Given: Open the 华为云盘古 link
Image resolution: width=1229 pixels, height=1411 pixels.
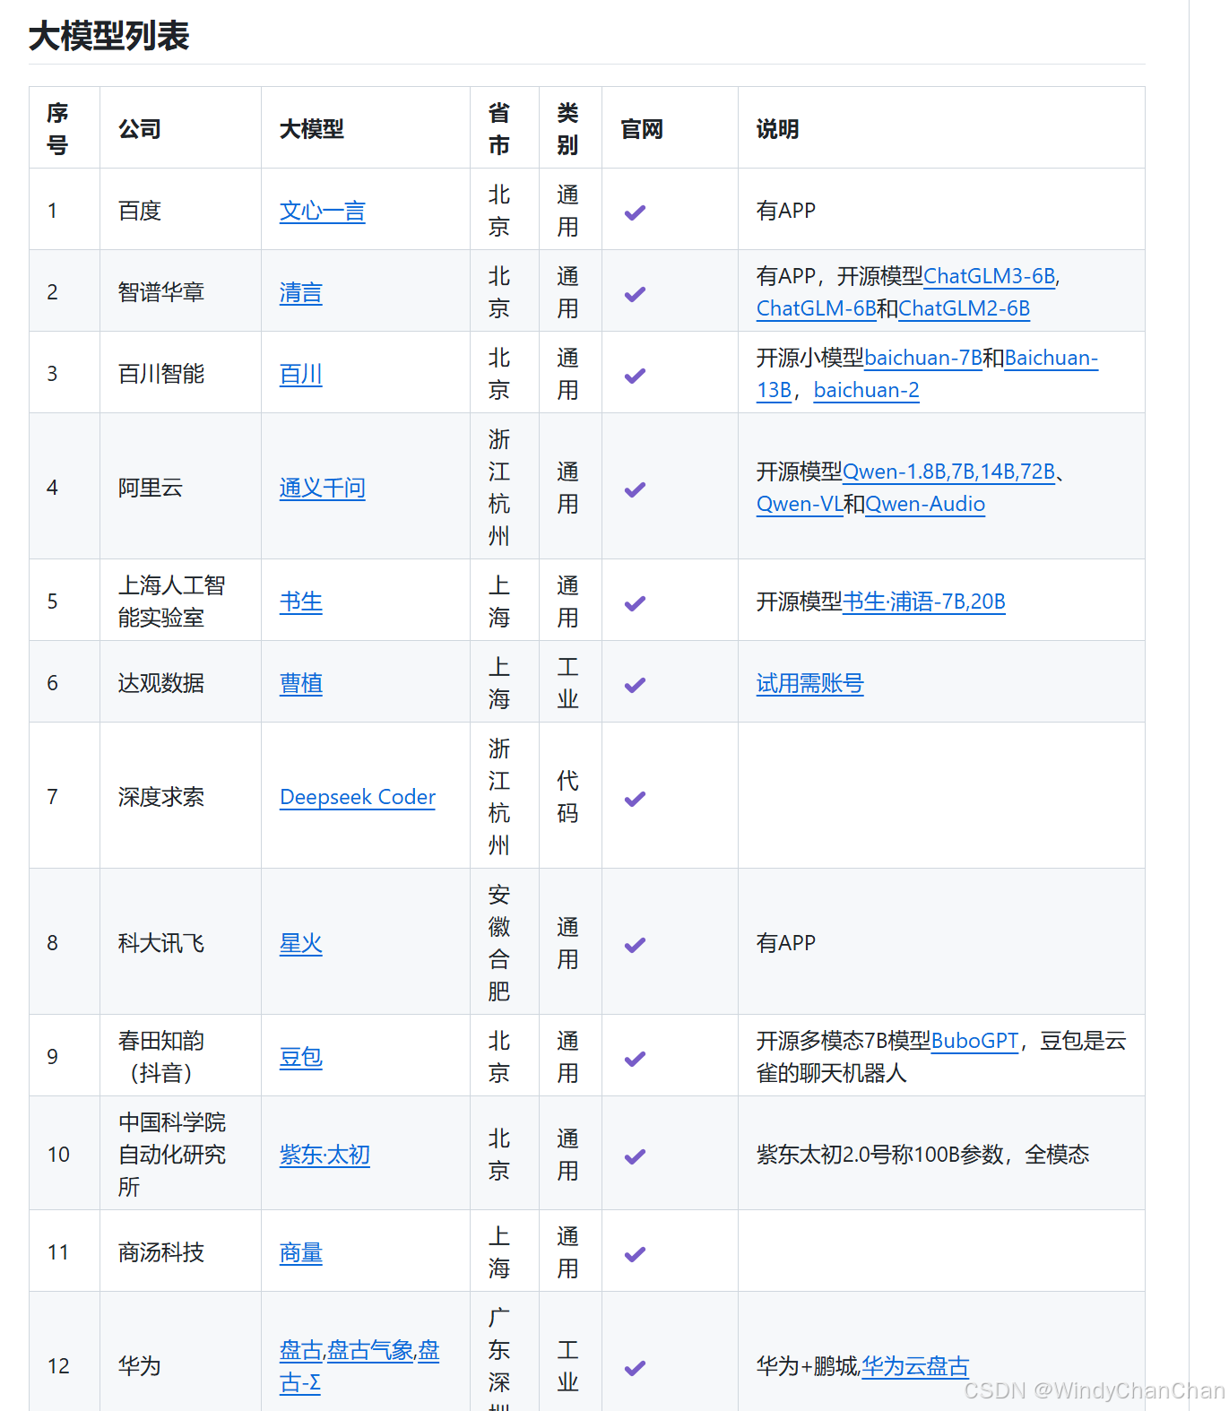Looking at the screenshot, I should tap(916, 1366).
